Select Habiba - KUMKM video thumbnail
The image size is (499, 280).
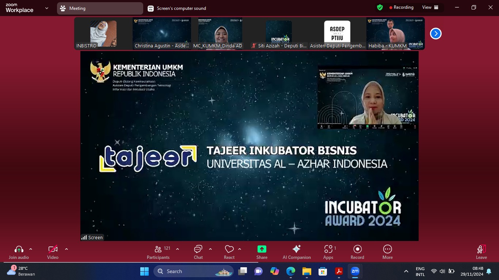(x=396, y=34)
